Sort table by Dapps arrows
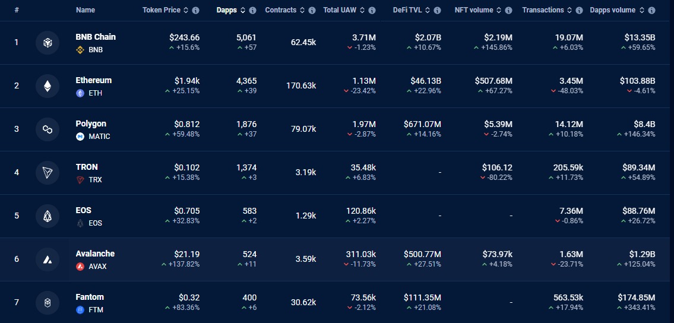Screen dimensions: 674x323 pos(243,10)
